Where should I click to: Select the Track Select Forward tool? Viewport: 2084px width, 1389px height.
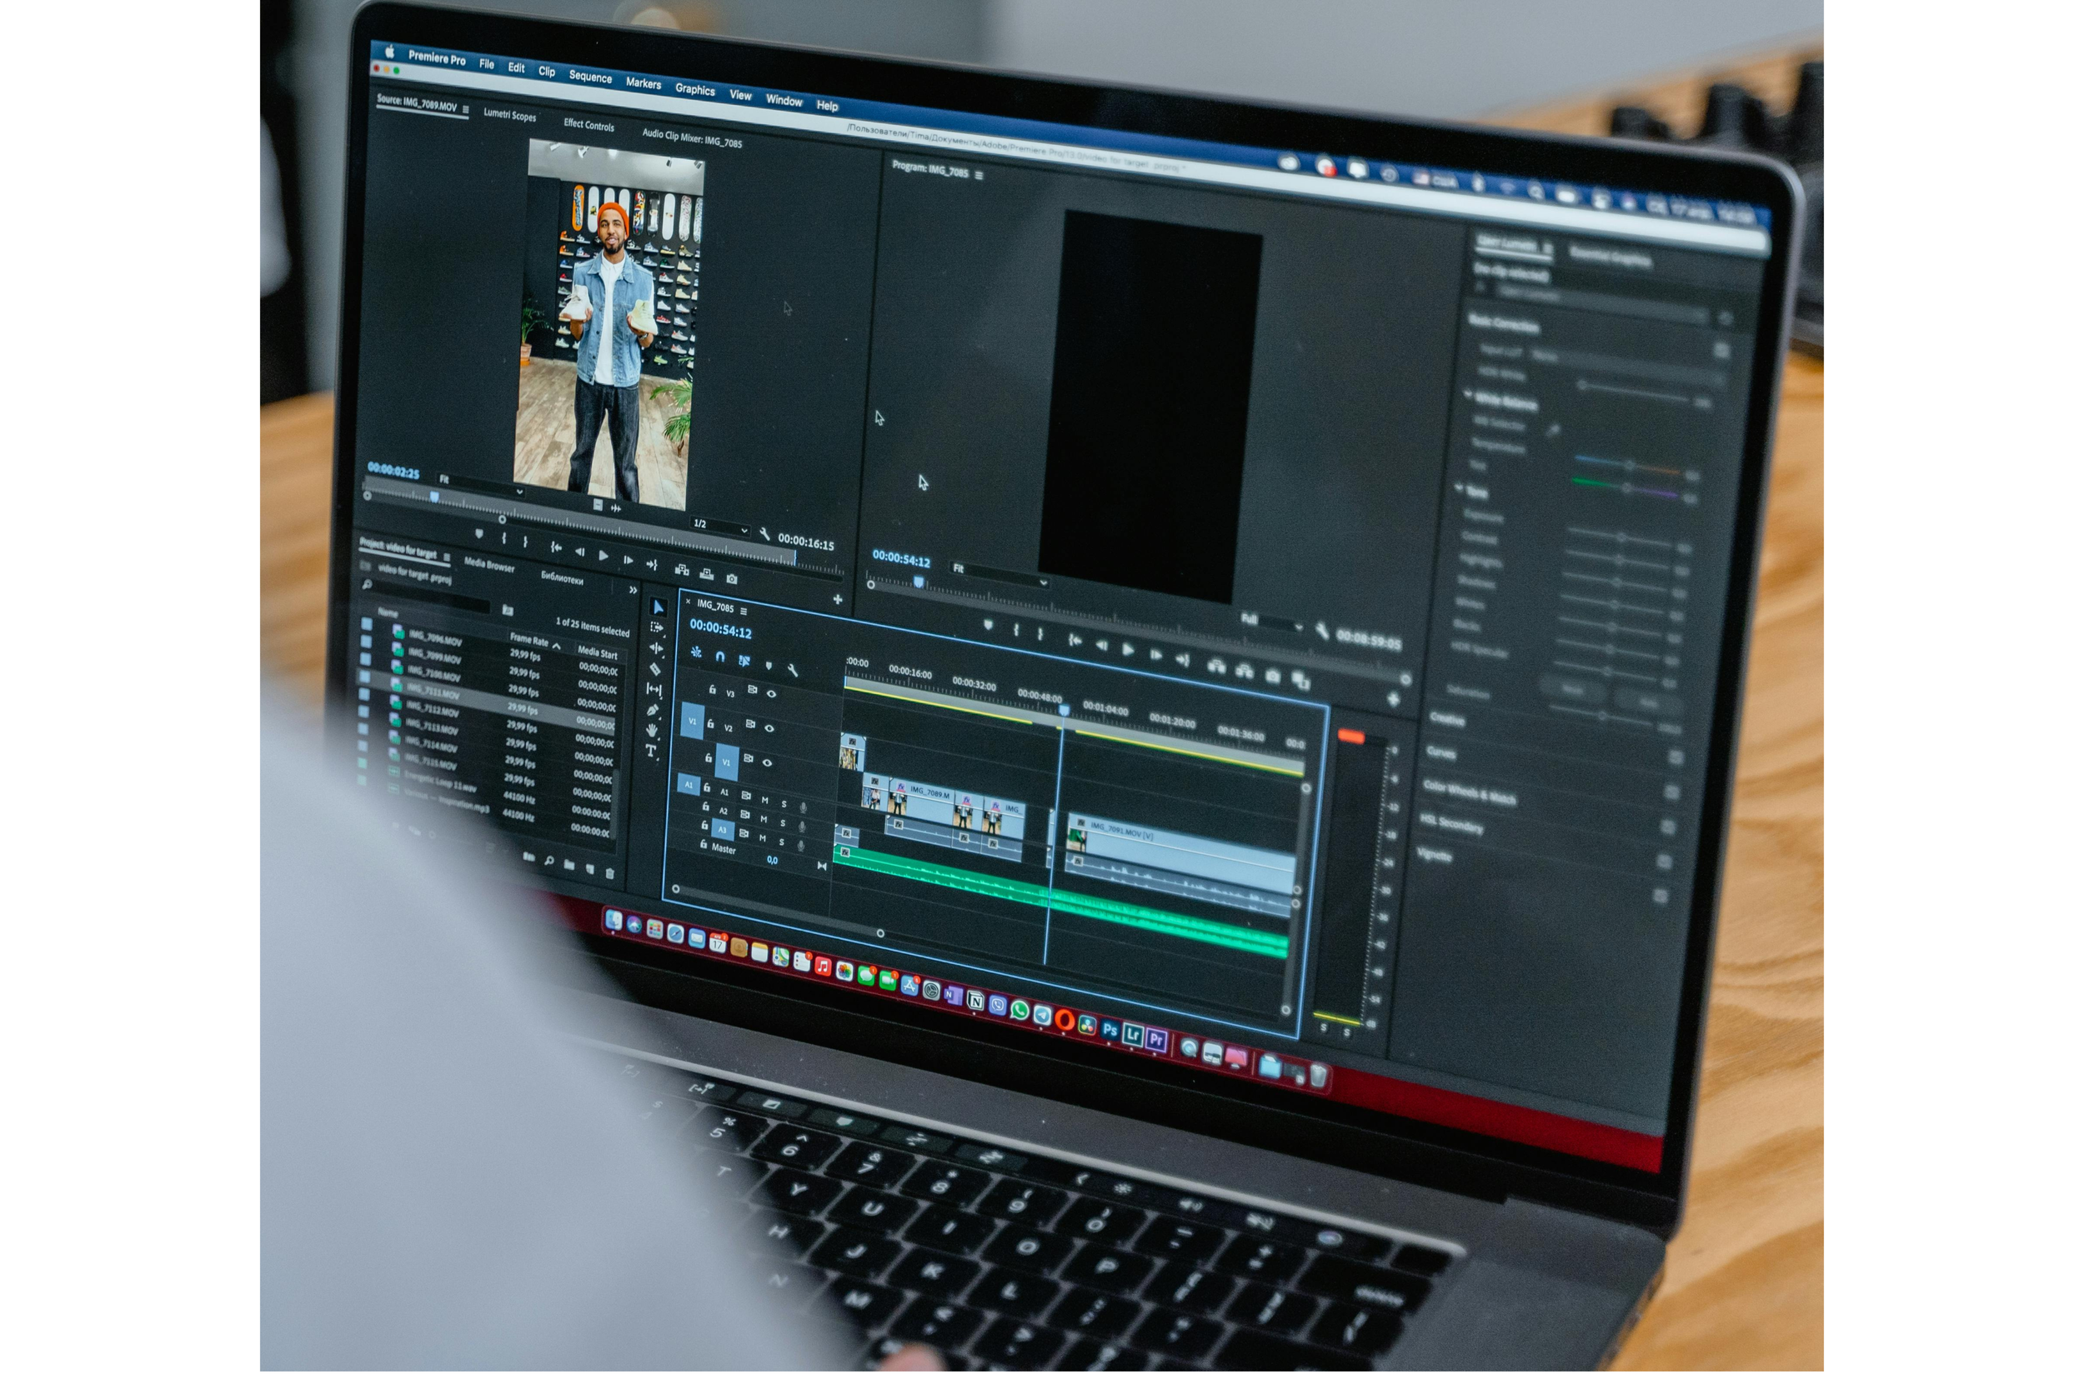657,628
